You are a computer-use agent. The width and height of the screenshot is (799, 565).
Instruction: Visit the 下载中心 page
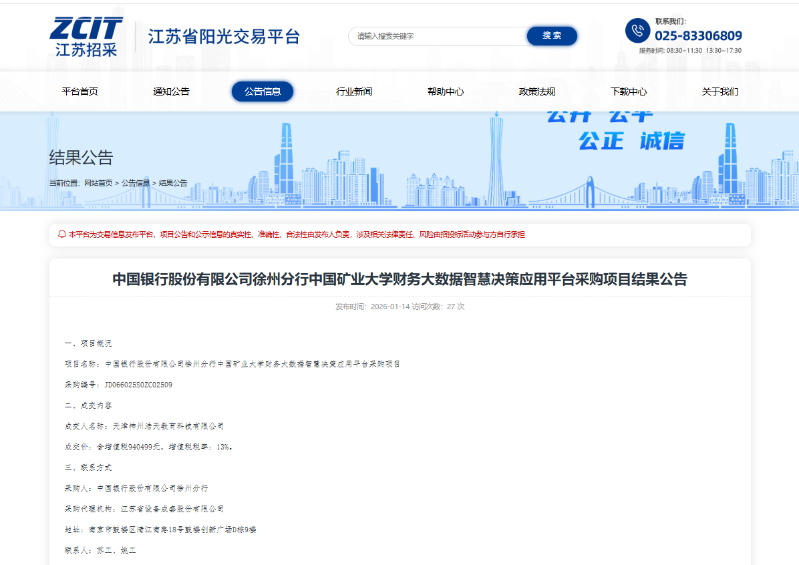[x=629, y=91]
